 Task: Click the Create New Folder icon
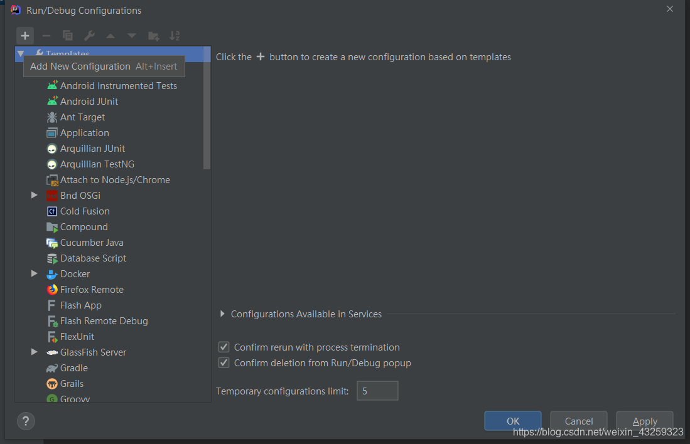click(x=154, y=36)
